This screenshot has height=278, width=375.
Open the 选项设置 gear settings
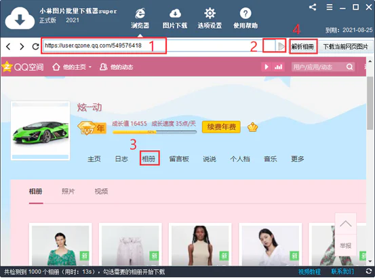[210, 18]
